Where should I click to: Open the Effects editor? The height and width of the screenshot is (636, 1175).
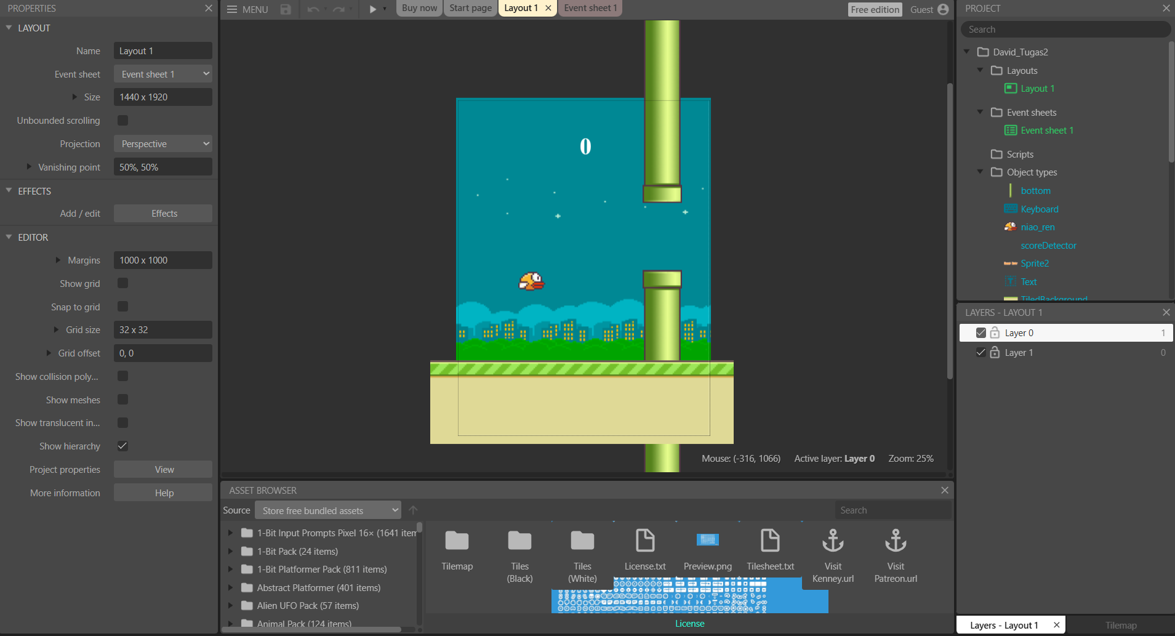tap(162, 213)
